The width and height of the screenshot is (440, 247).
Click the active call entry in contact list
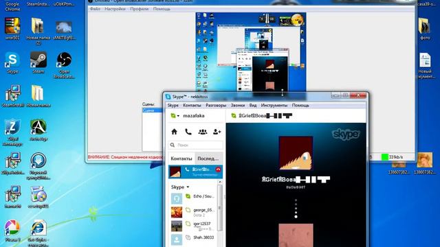(x=195, y=172)
